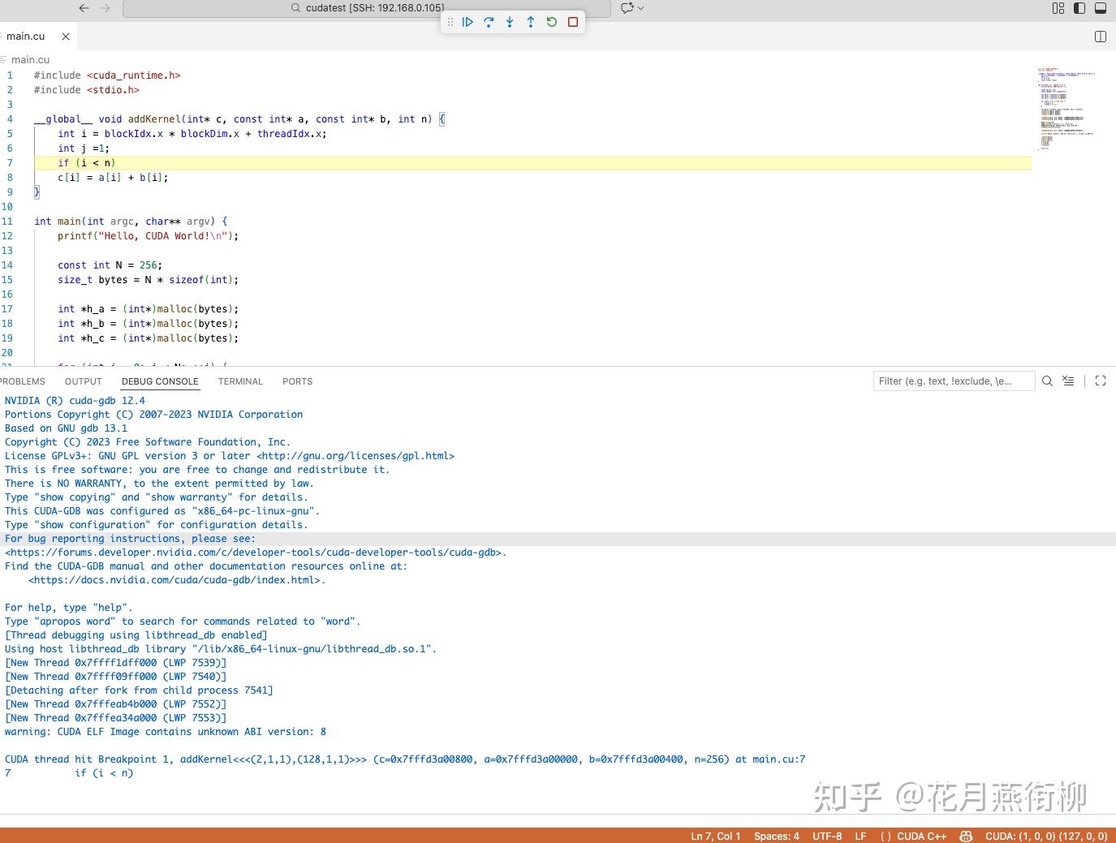1116x843 pixels.
Task: Change indentation via Spaces: 4
Action: click(x=776, y=836)
